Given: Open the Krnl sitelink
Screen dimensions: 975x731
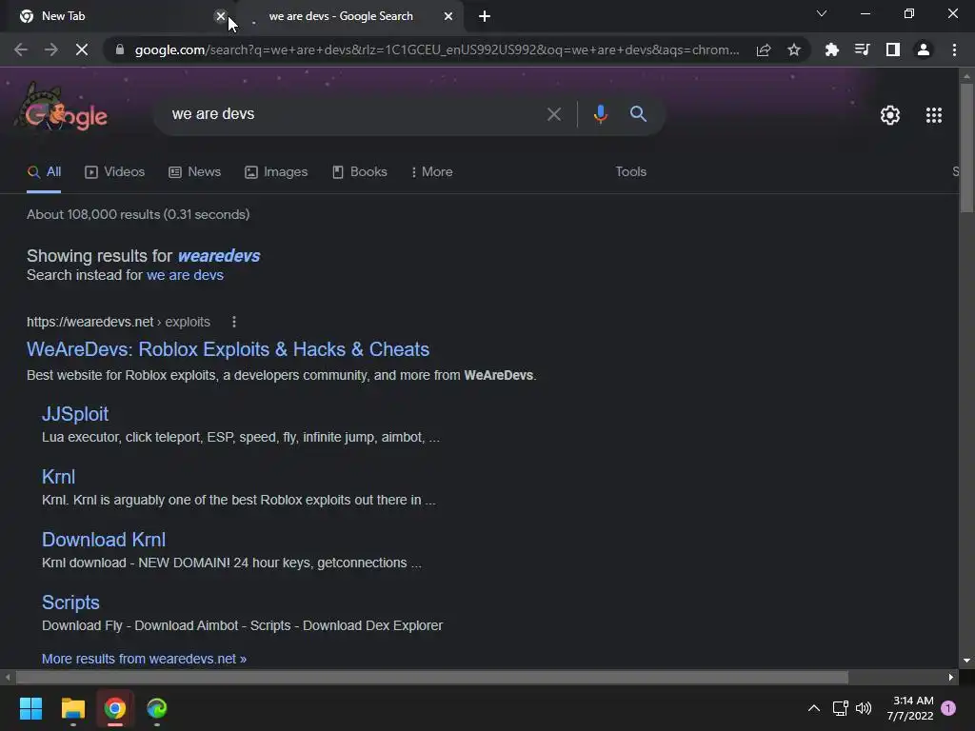Looking at the screenshot, I should tap(58, 477).
